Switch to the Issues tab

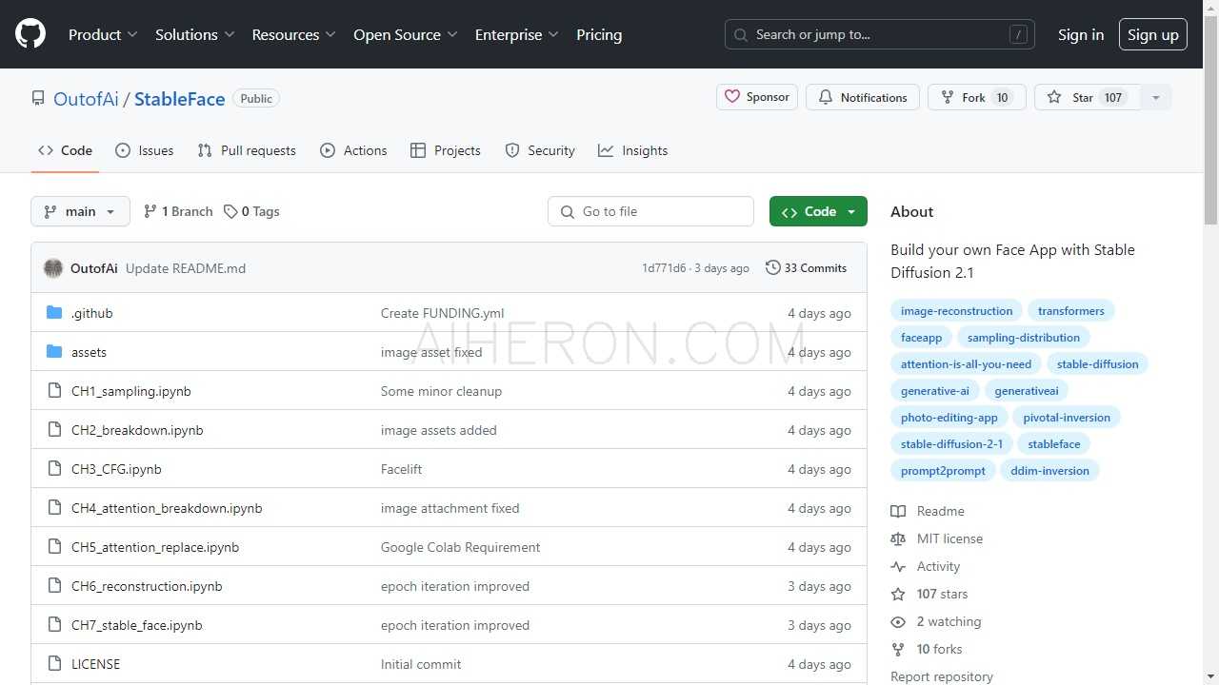[x=145, y=150]
